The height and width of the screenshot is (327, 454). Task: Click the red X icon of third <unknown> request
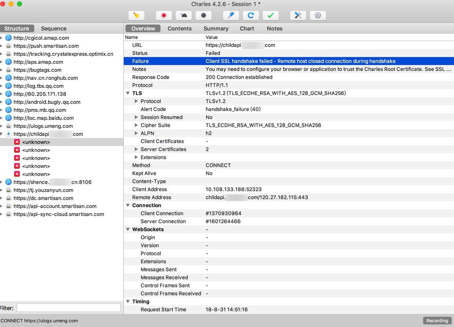point(17,158)
